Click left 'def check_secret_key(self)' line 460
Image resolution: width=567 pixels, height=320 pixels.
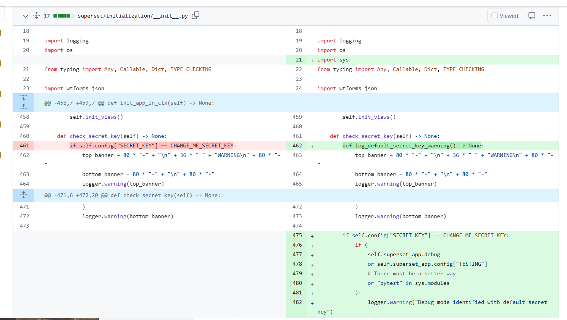(112, 136)
